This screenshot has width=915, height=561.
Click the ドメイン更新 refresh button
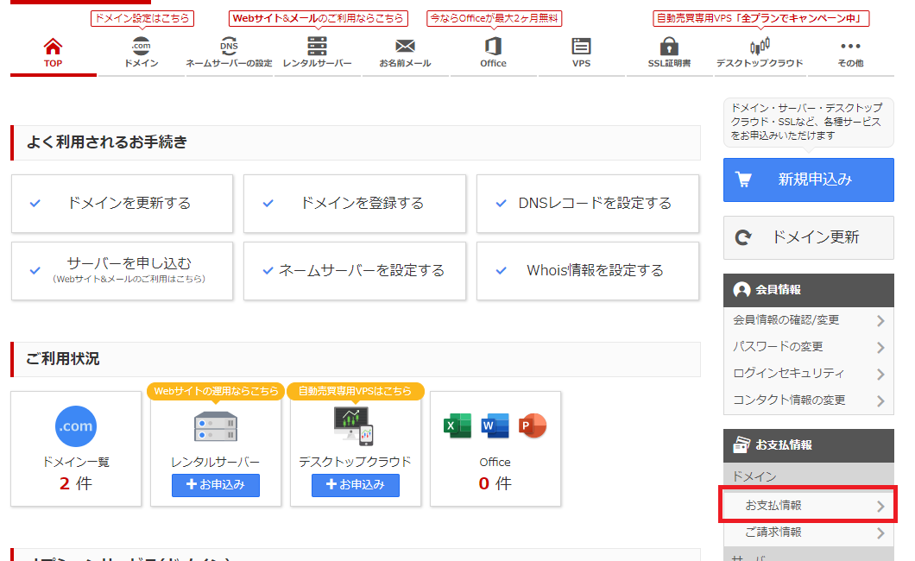point(808,237)
